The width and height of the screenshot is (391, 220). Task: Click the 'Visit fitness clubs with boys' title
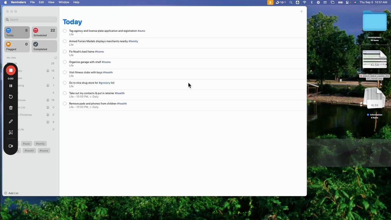point(86,72)
